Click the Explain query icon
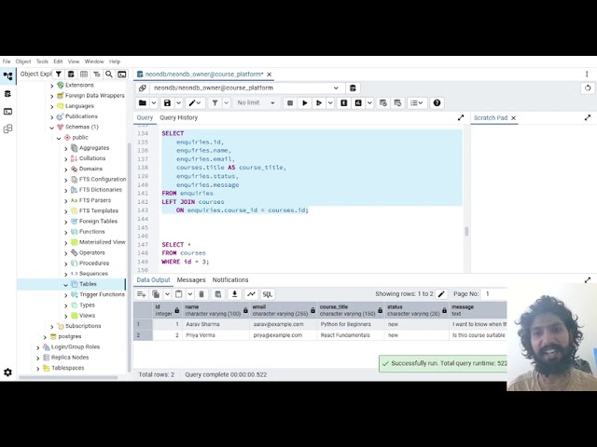The image size is (597, 447). click(344, 103)
